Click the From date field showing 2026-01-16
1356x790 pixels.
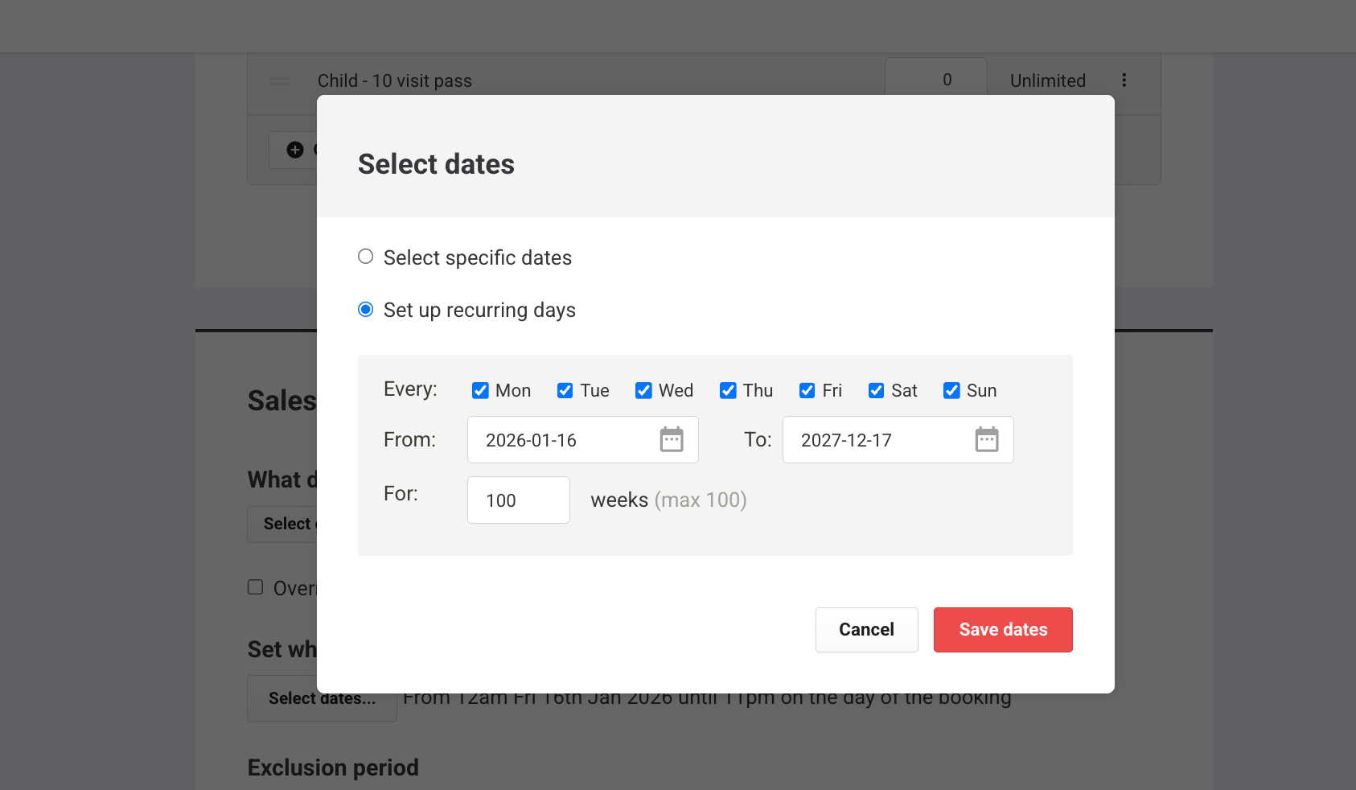click(x=563, y=440)
